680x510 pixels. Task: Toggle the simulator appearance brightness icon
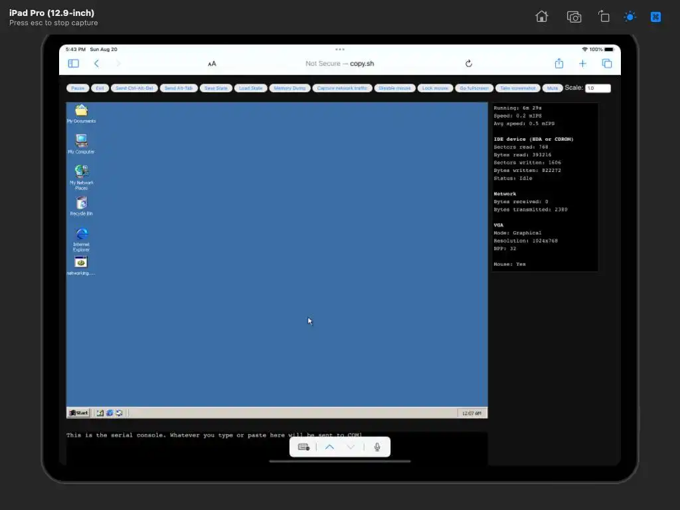click(630, 17)
